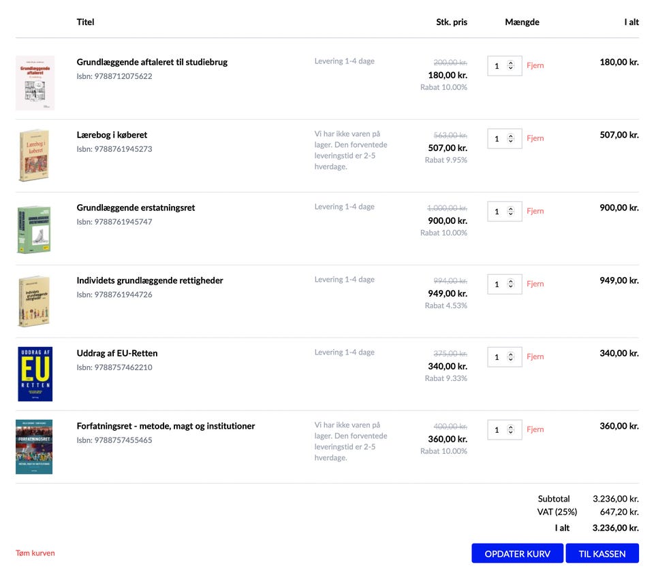
Task: Proceed with the TIL KASSEN button
Action: point(602,554)
